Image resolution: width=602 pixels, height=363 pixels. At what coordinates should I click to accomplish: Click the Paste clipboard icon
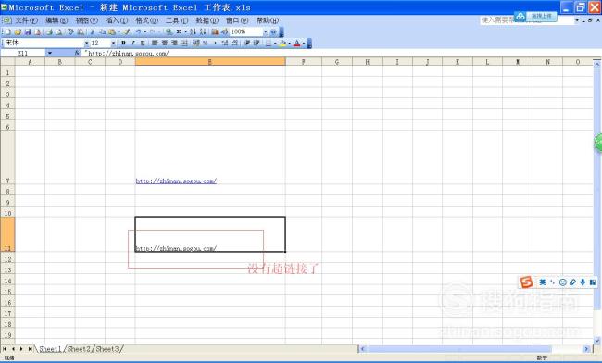pyautogui.click(x=112, y=31)
